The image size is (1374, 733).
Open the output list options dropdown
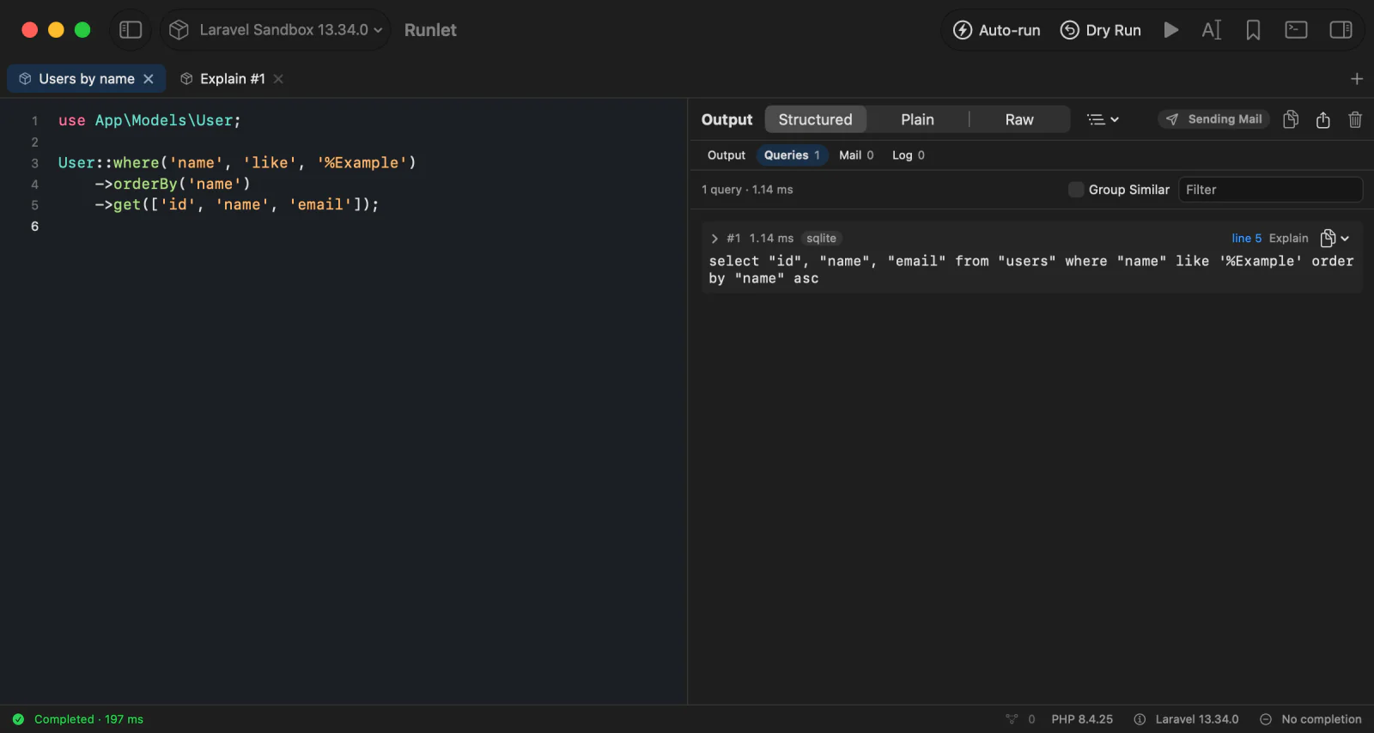[1103, 119]
